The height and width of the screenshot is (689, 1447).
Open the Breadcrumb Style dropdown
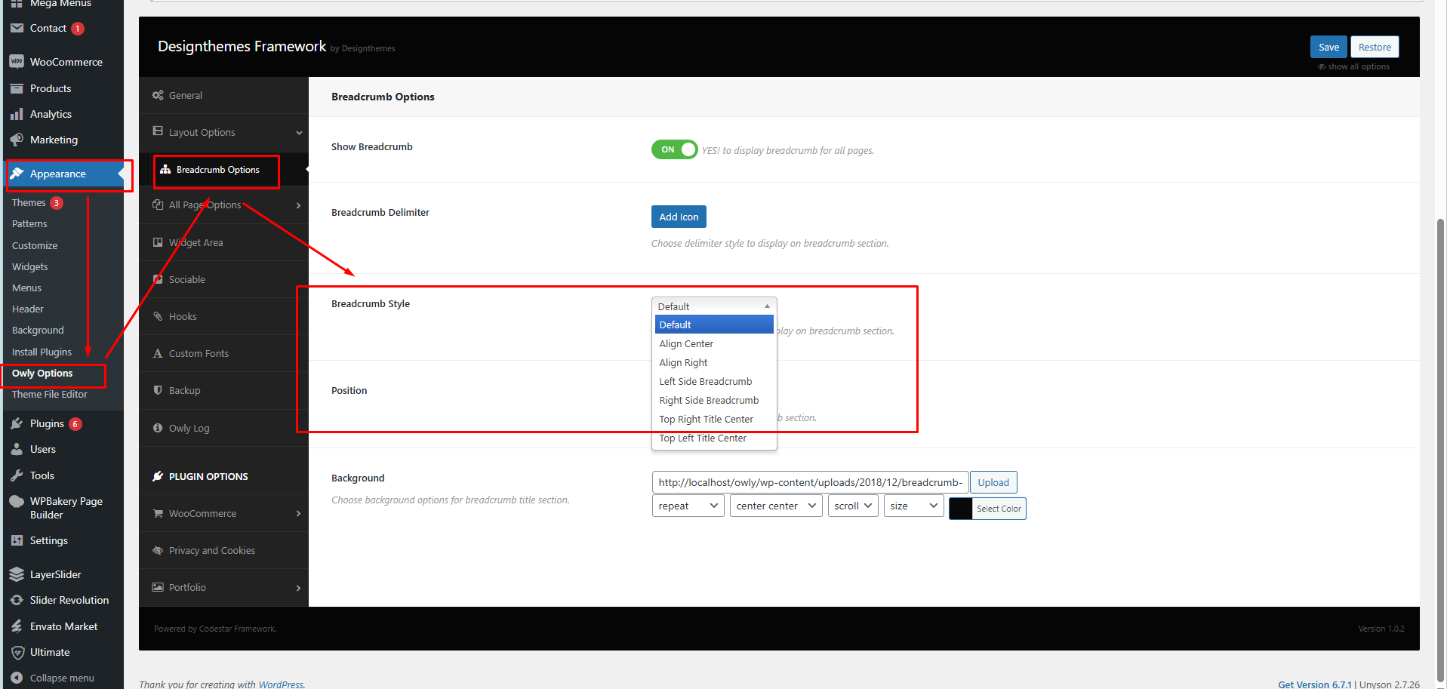(714, 306)
